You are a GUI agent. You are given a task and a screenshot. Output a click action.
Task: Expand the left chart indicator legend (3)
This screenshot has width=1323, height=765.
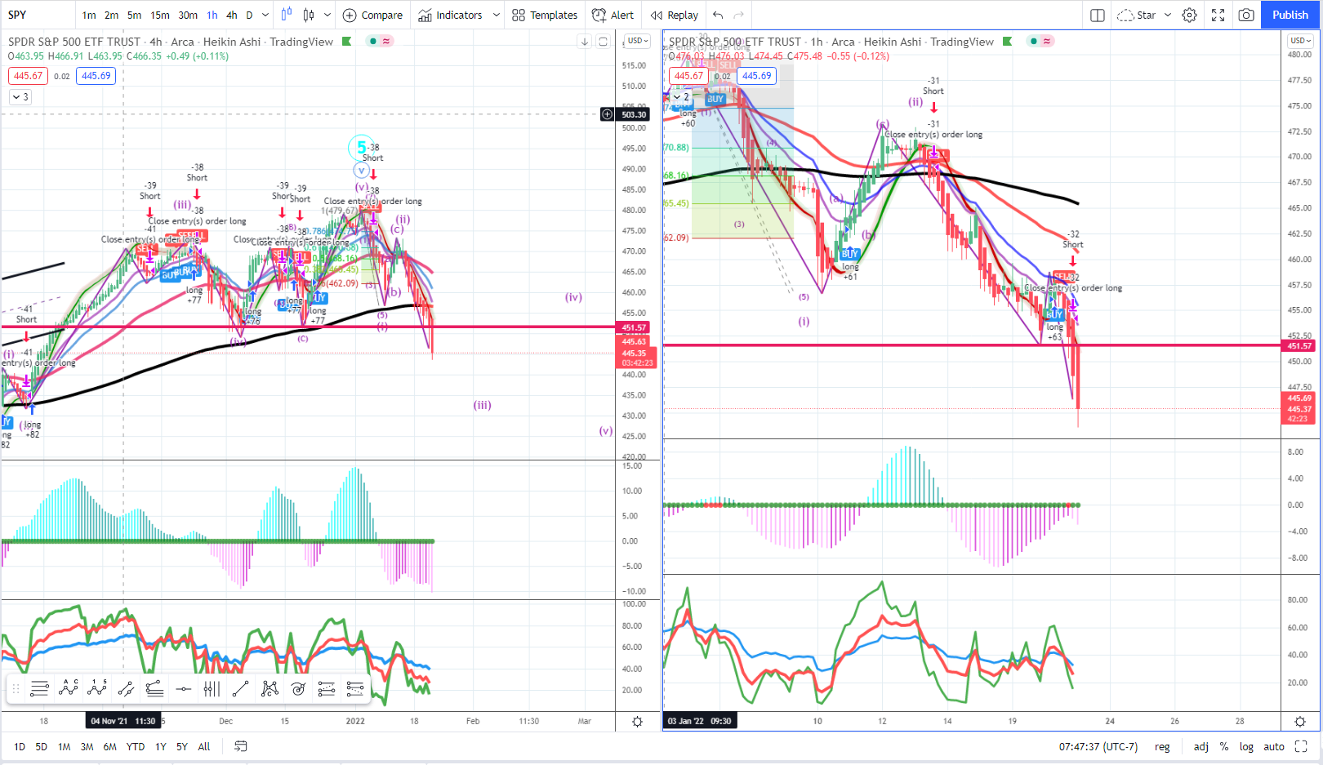(x=20, y=97)
